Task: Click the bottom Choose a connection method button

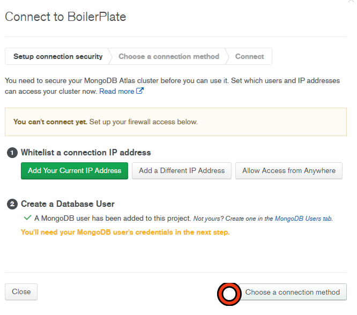Action: click(292, 292)
